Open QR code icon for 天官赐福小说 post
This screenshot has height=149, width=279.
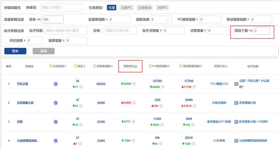(x=236, y=103)
